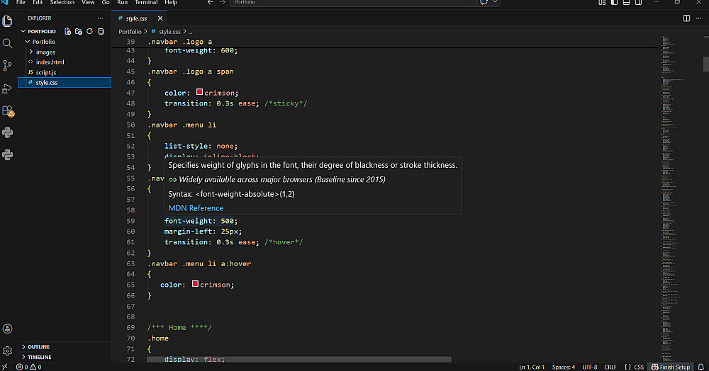Expand the images folder
The height and width of the screenshot is (371, 709).
point(45,52)
